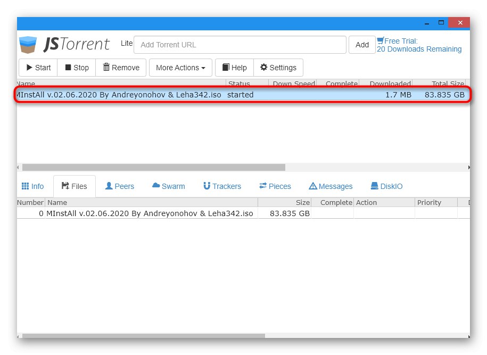Screen dimensions: 487x355
Task: Switch to the Trackers tab
Action: pyautogui.click(x=222, y=186)
